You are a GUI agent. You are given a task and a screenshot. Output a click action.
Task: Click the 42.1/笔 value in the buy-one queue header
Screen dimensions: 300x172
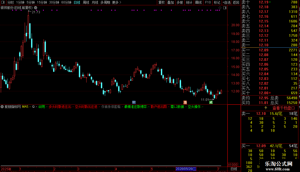click(x=276, y=146)
